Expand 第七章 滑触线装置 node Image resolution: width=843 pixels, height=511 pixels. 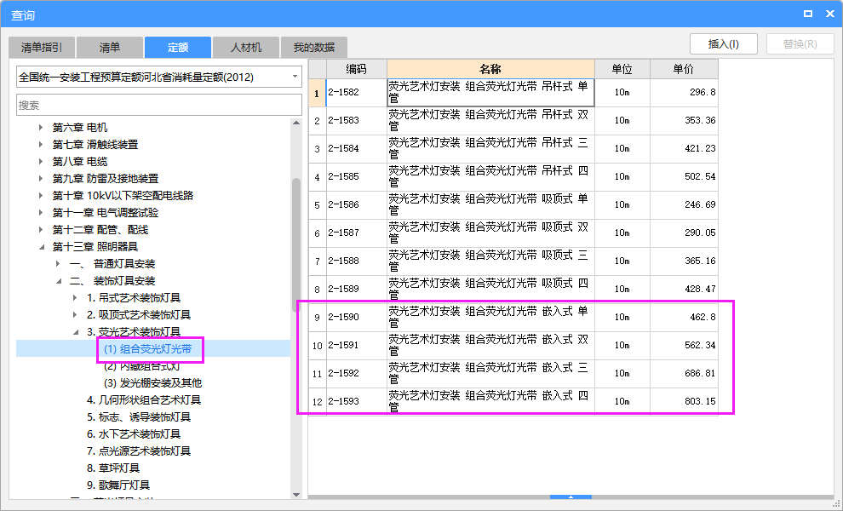click(41, 144)
